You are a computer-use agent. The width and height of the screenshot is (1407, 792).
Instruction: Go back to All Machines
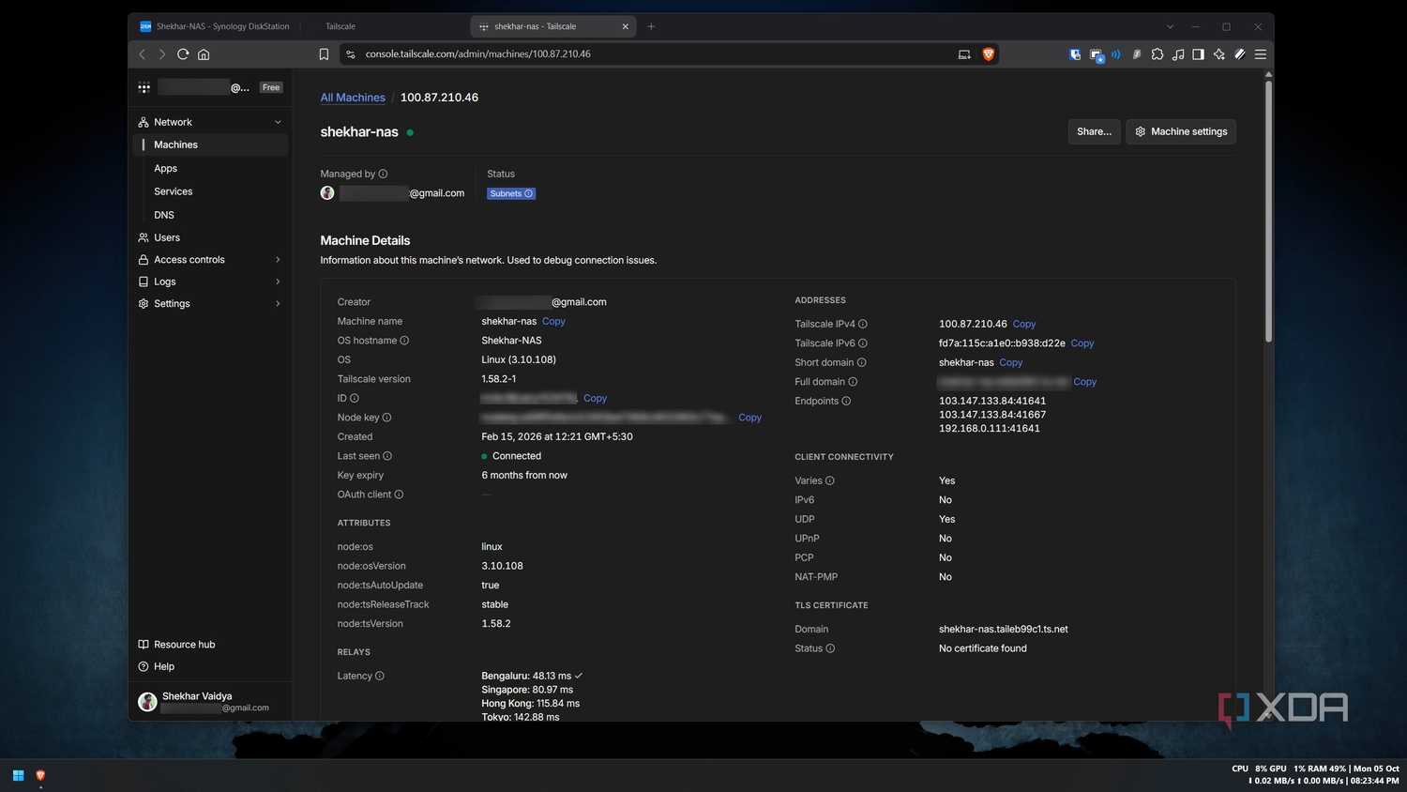click(x=353, y=98)
